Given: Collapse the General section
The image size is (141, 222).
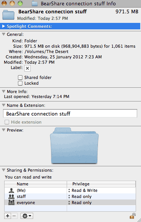Looking at the screenshot, I should click(4, 34).
